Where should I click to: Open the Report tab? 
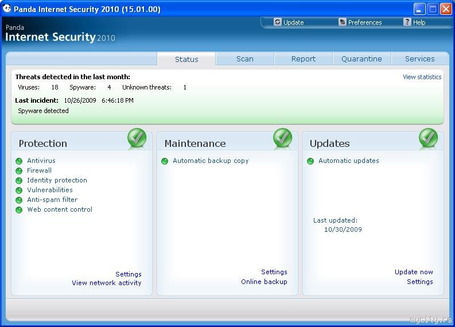(x=303, y=59)
